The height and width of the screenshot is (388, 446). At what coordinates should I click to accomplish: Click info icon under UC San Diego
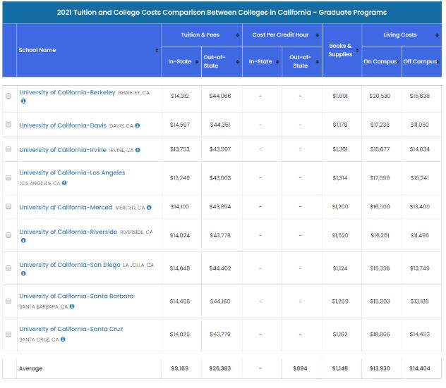23,273
